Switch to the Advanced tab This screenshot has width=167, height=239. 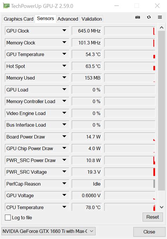click(68, 19)
